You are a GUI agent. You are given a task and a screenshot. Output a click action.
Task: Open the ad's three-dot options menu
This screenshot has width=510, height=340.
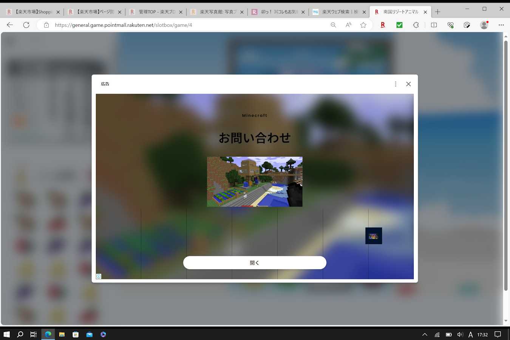396,84
